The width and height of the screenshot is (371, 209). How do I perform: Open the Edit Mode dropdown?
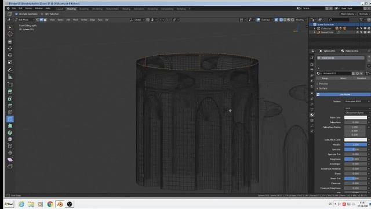coord(24,20)
